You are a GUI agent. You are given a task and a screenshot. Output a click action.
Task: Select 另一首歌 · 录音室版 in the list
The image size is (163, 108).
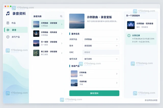coord(48,43)
